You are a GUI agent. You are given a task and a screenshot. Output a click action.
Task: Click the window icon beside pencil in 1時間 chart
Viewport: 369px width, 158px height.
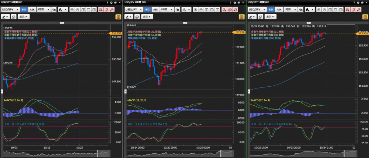pos(259,17)
